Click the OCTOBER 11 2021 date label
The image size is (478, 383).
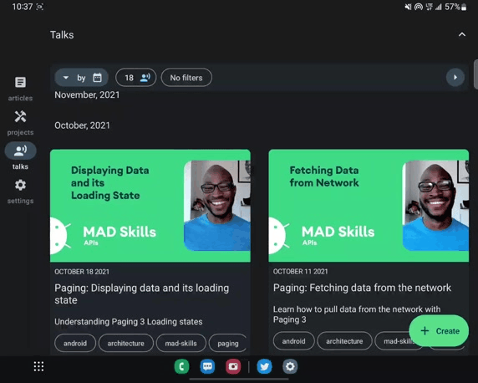pos(300,272)
